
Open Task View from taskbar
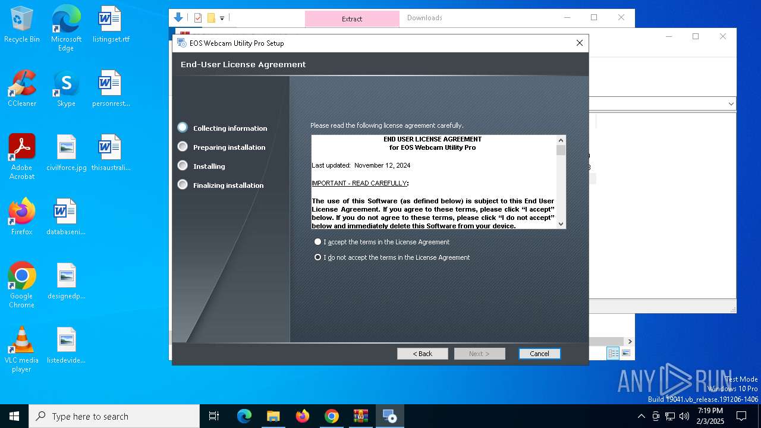pyautogui.click(x=214, y=416)
